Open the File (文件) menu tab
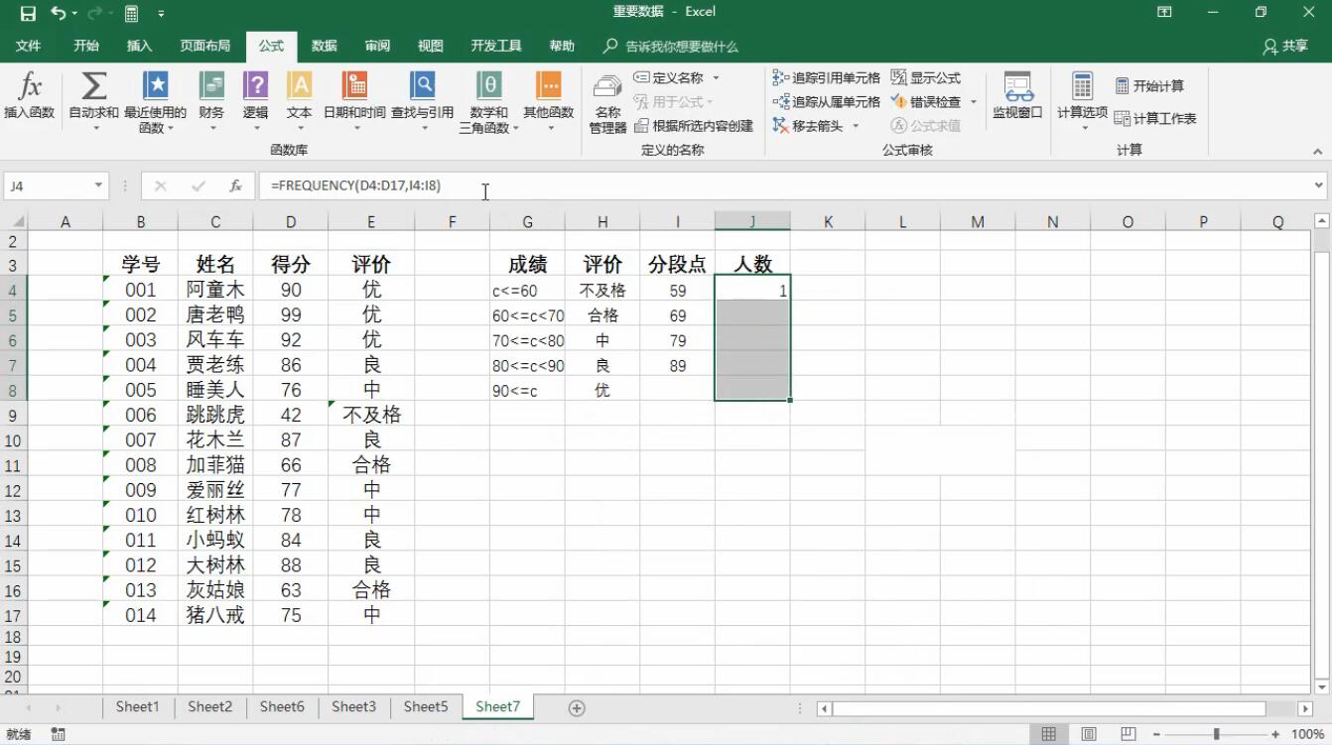 click(29, 46)
